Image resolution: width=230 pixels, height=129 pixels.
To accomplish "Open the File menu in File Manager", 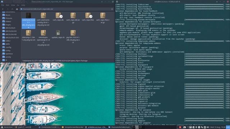I will click(x=3, y=5).
